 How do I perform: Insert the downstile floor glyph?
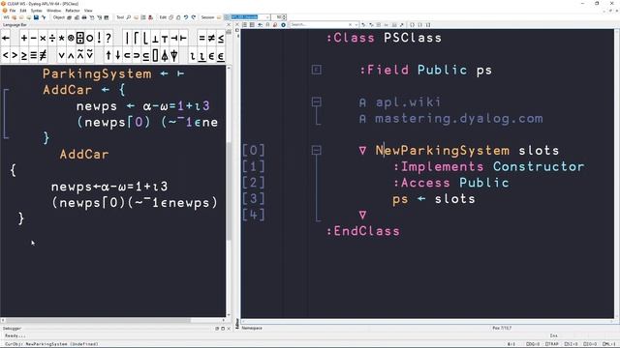(145, 39)
